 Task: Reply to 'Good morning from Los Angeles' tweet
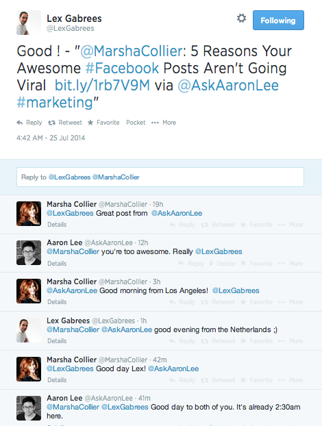pyautogui.click(x=182, y=302)
